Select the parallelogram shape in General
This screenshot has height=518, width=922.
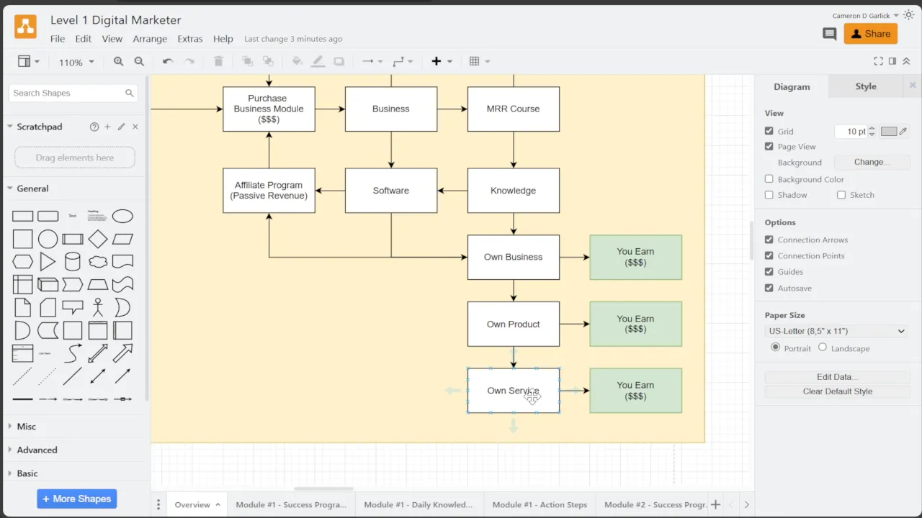(122, 239)
